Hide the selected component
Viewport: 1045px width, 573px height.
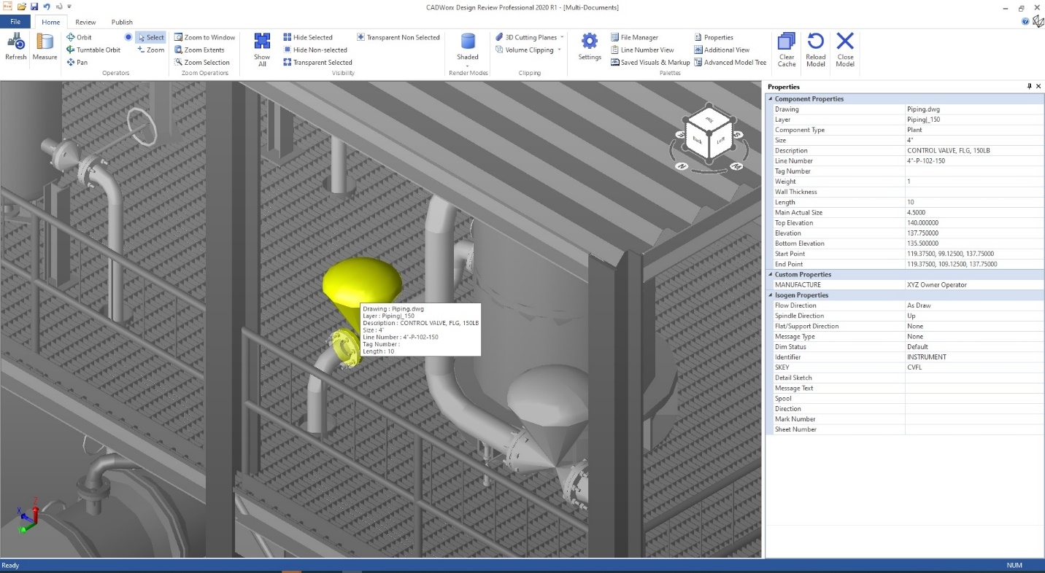point(308,37)
